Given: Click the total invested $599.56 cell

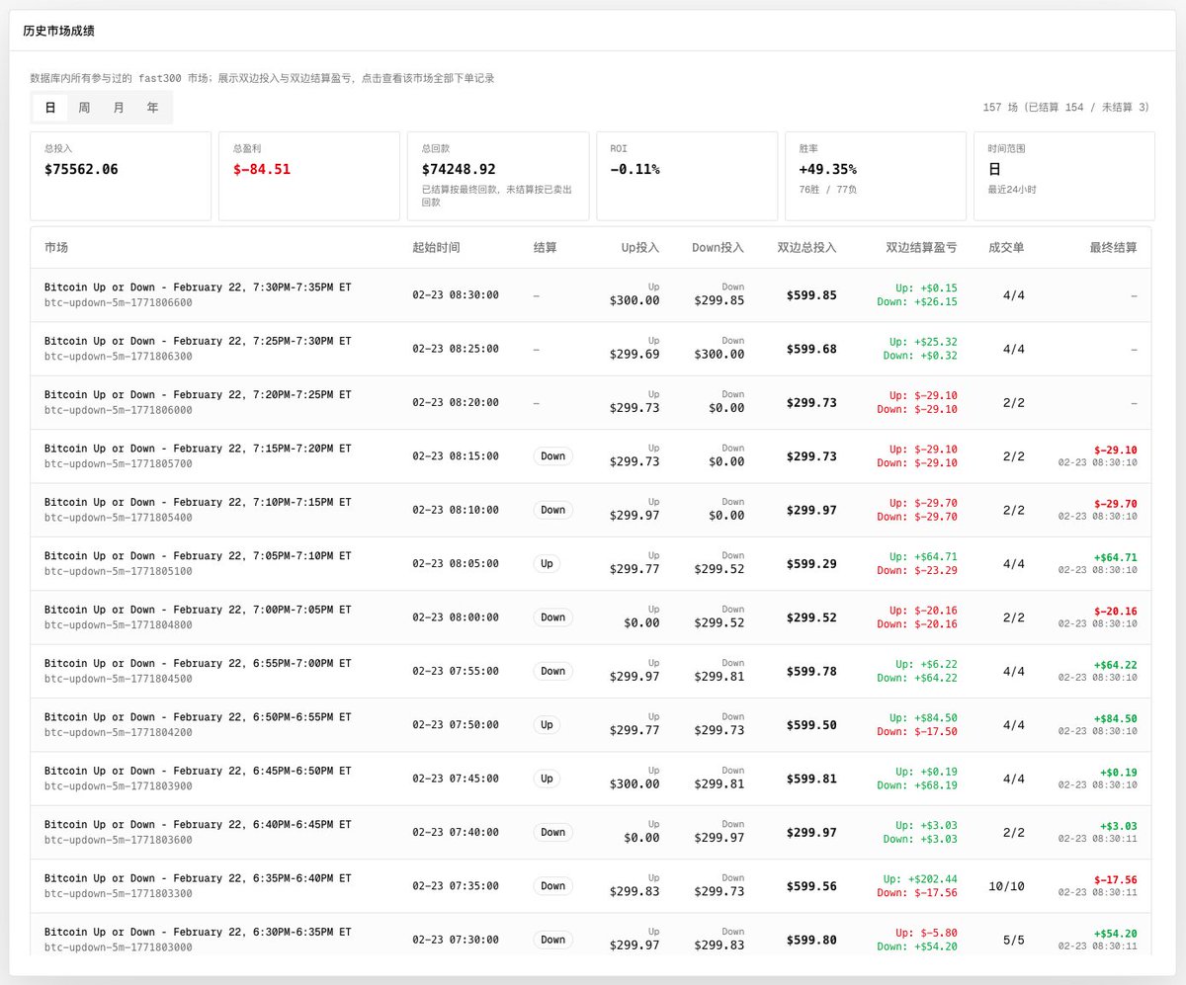Looking at the screenshot, I should click(811, 886).
